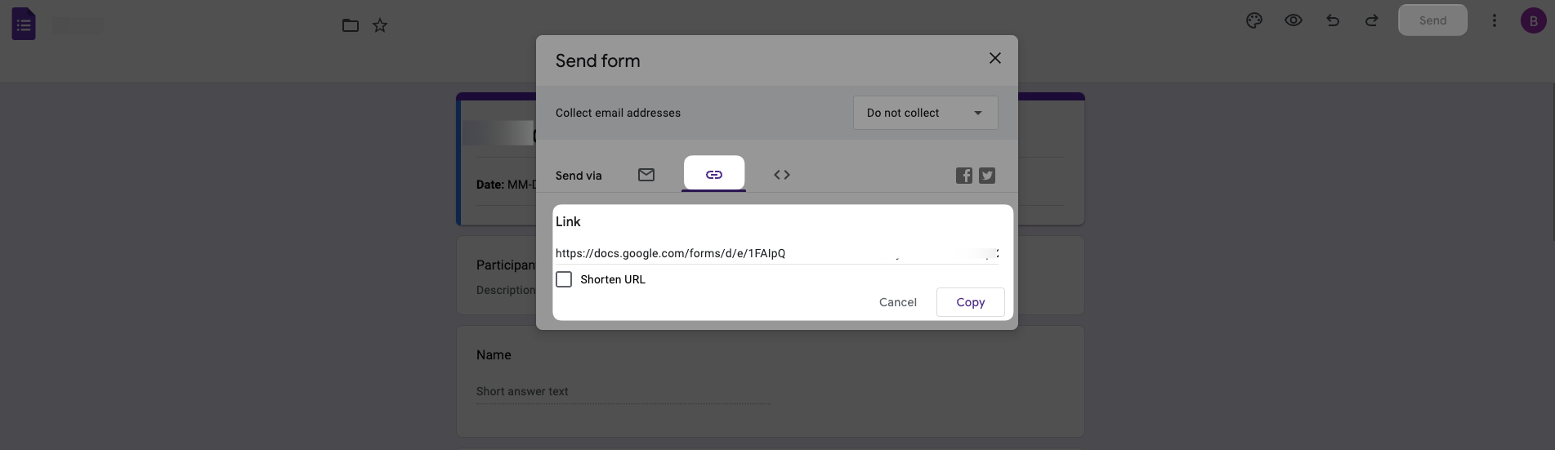Enable the Shorten URL checkbox

click(564, 279)
